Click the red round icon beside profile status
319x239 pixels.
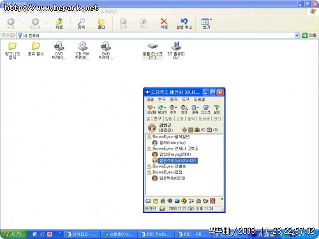(184, 129)
